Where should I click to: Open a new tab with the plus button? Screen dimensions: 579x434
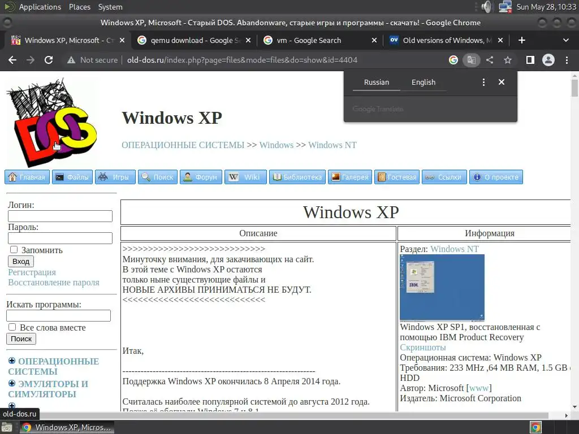tap(522, 40)
